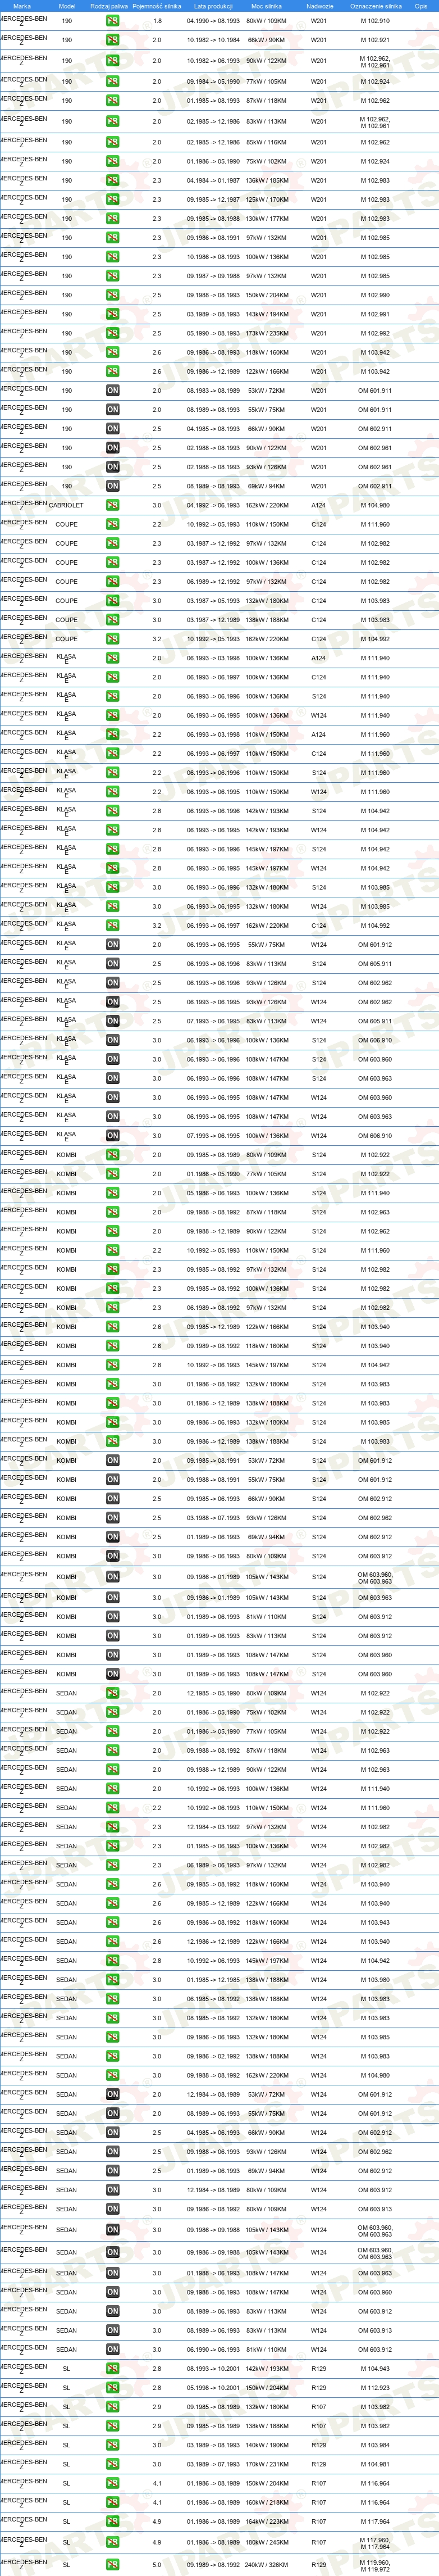Click the Model column header
Screen dimensions: 439x2576
pos(67,6)
